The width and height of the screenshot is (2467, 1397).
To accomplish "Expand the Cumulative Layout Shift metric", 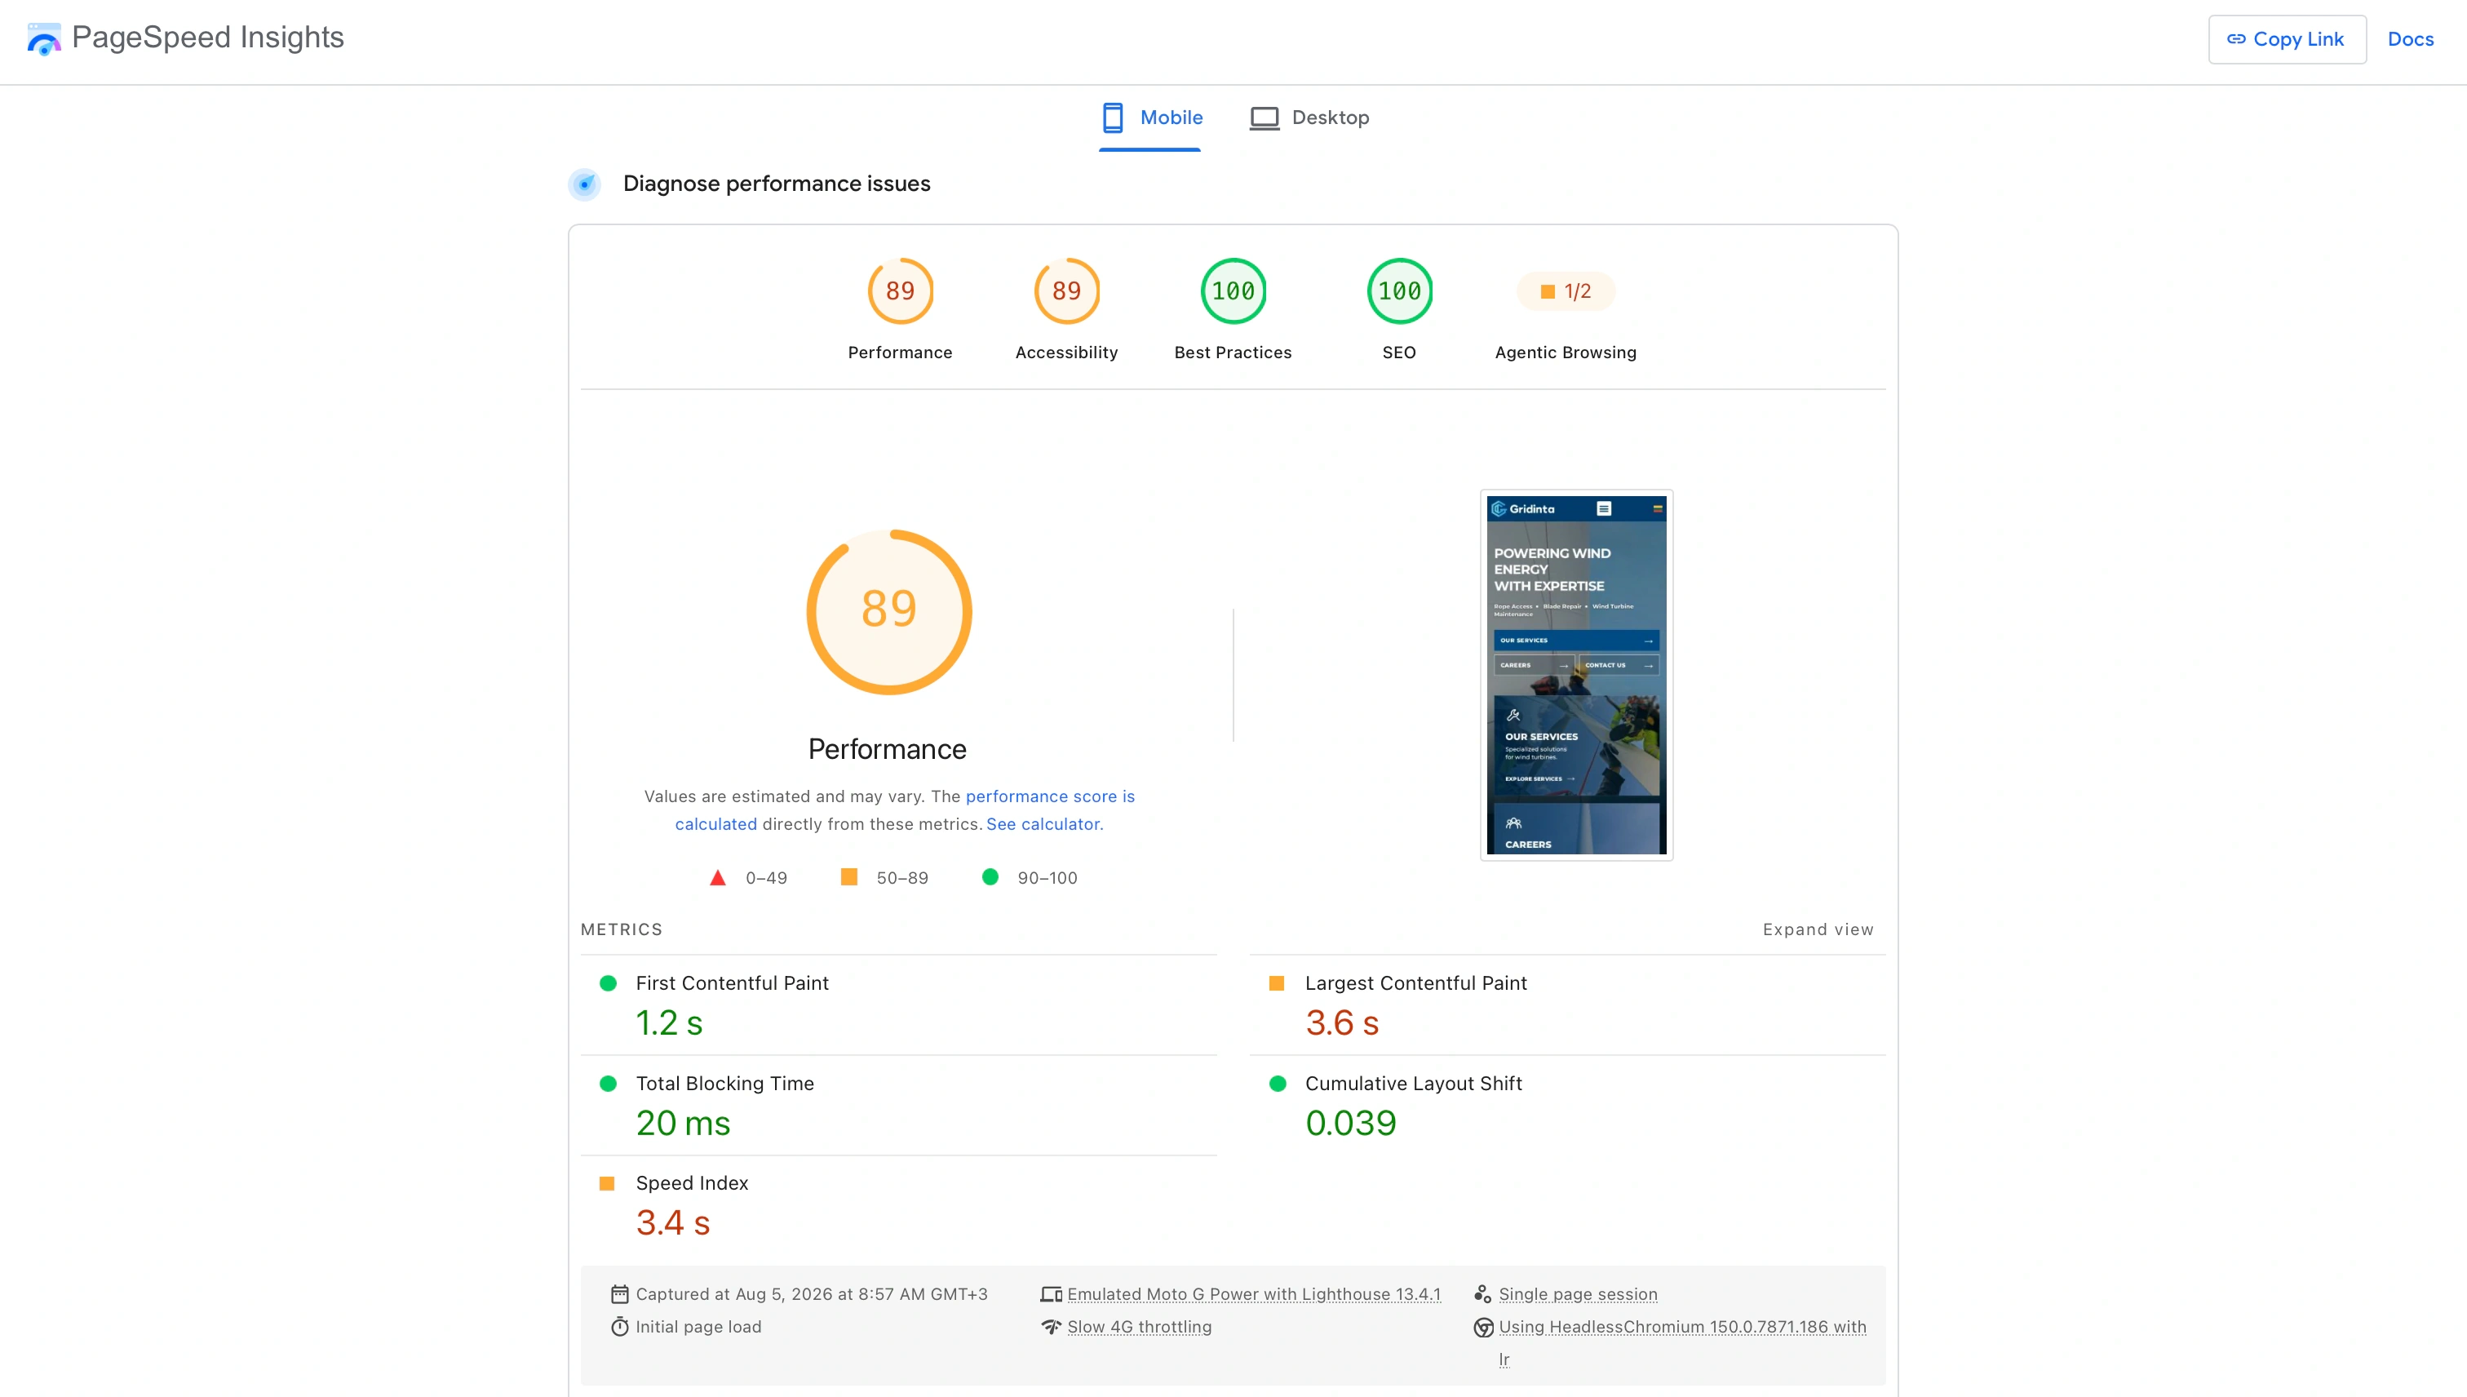I will click(1567, 1106).
